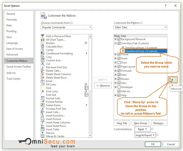Viewport: 183px width, 151px height.
Task: Pick the Format Painter brush icon
Action: (43, 102)
